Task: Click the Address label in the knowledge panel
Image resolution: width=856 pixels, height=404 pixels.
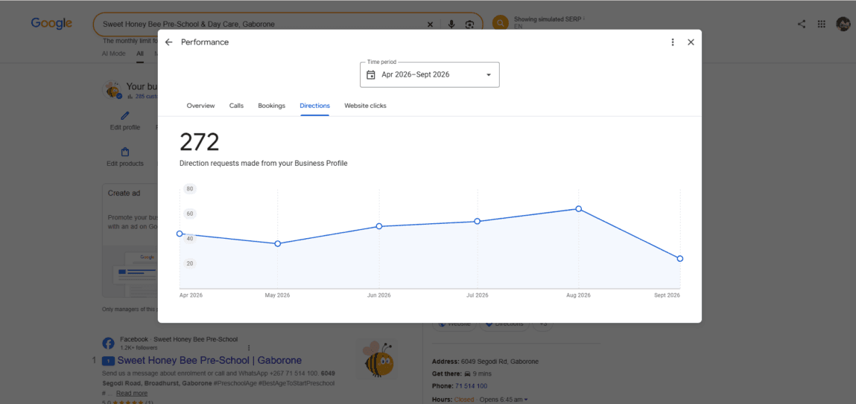Action: [446, 362]
